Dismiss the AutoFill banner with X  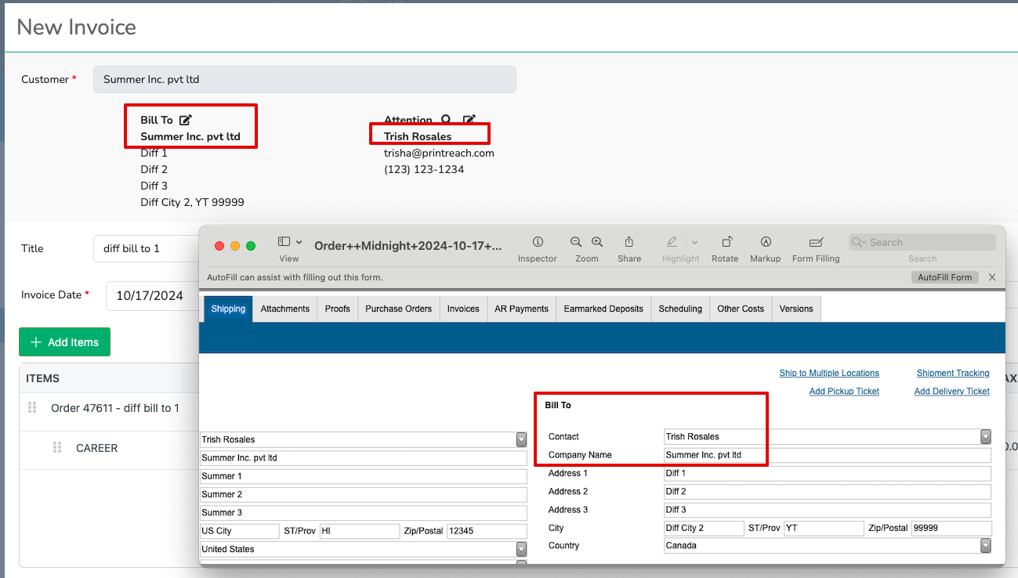(992, 277)
